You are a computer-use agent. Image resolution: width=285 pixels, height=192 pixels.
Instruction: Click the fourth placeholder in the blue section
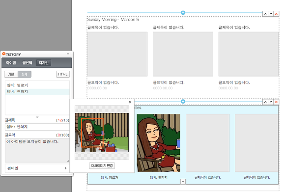pyautogui.click(x=256, y=143)
